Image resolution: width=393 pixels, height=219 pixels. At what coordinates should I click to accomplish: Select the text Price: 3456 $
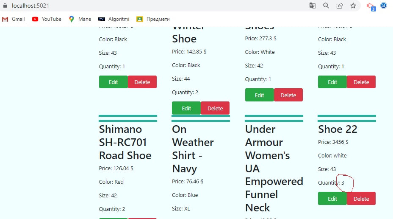tap(333, 142)
